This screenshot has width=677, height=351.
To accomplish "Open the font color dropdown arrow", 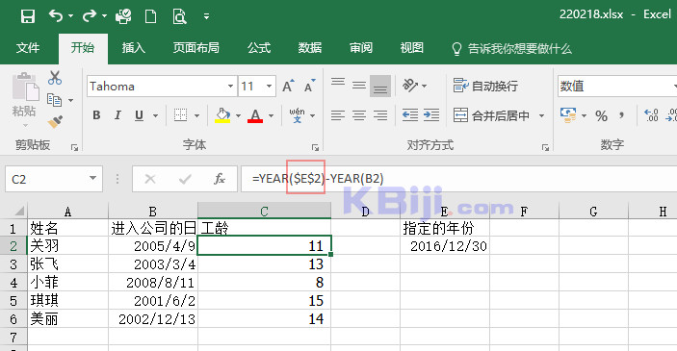I will (x=272, y=115).
